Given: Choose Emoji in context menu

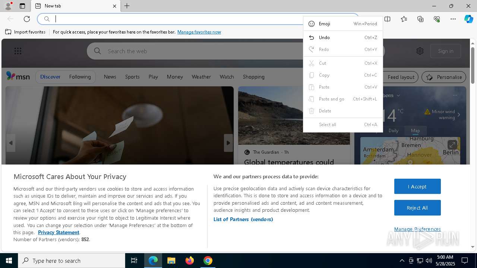Looking at the screenshot, I should [x=343, y=23].
